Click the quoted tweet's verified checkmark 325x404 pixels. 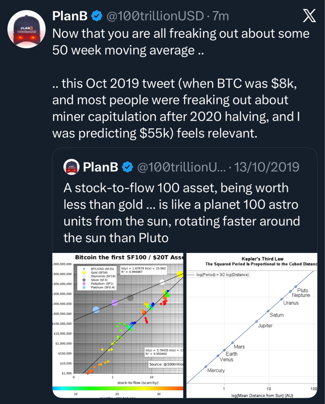(x=129, y=166)
